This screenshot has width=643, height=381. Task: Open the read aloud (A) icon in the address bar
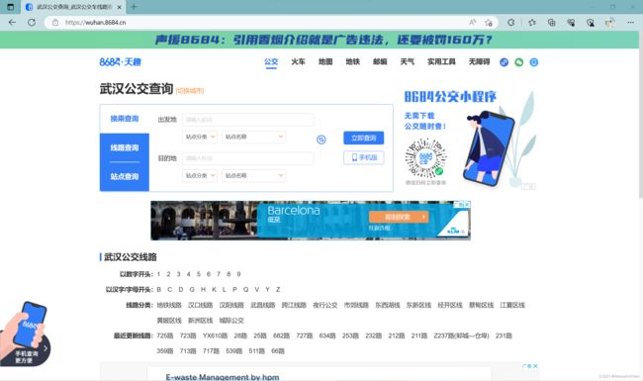473,23
